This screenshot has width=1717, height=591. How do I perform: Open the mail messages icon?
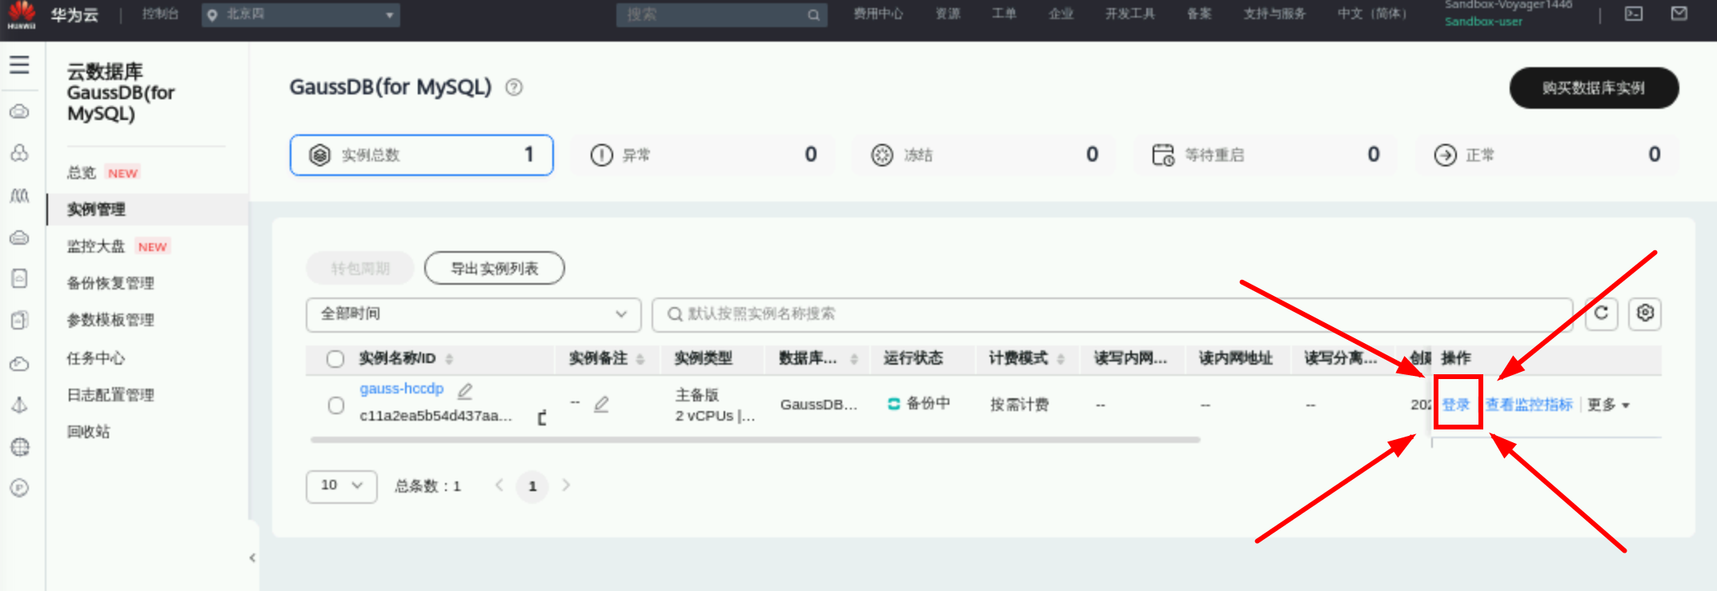[1679, 14]
